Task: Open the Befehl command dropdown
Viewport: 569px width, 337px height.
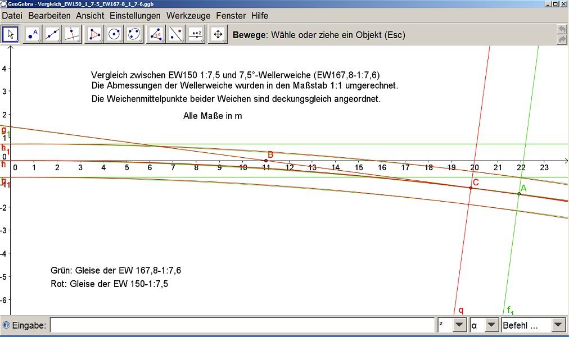Action: [x=558, y=325]
